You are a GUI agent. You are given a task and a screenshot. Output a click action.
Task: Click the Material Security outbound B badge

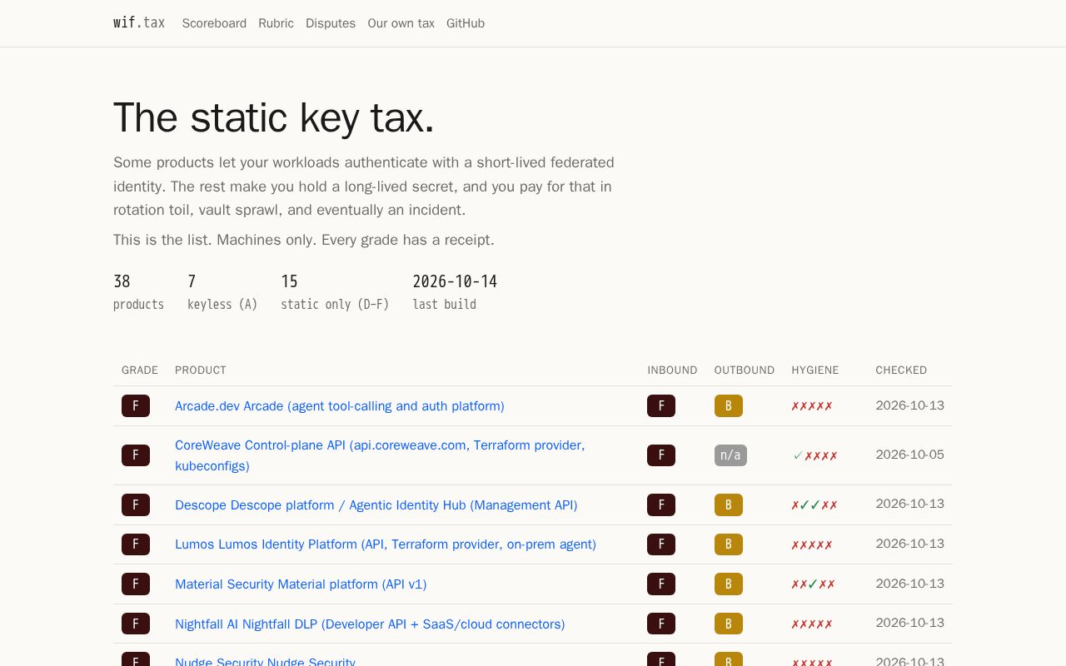(x=729, y=584)
